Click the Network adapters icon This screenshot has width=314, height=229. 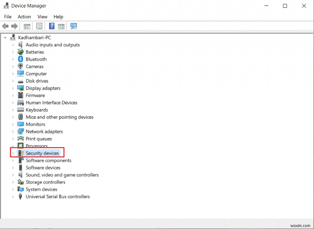[20, 132]
